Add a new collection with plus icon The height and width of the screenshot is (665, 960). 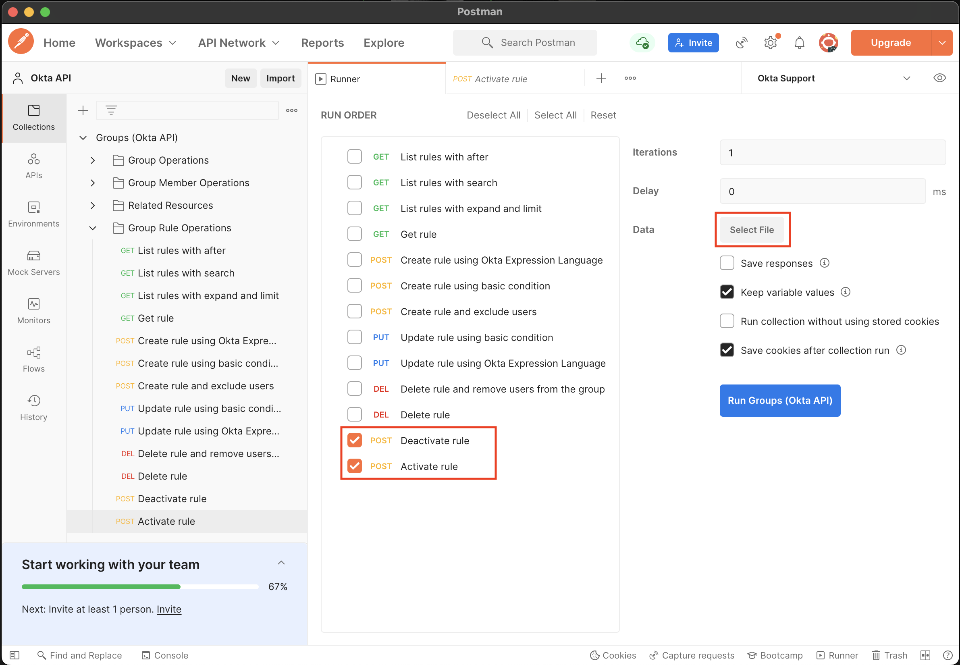coord(83,110)
